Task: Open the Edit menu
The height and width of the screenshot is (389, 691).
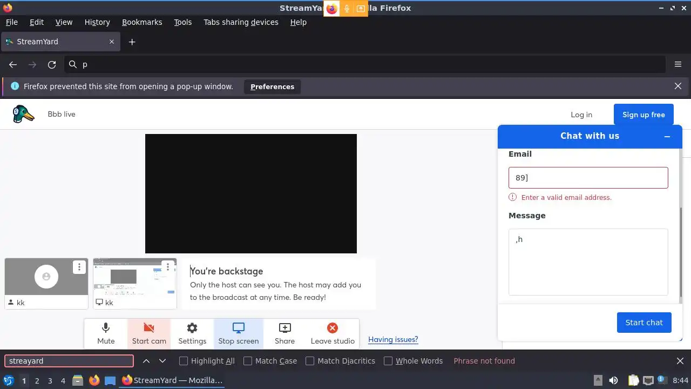Action: [x=37, y=22]
